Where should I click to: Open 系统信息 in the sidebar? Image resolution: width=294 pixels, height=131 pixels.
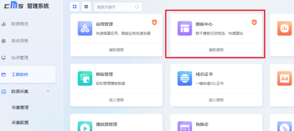pyautogui.click(x=20, y=41)
